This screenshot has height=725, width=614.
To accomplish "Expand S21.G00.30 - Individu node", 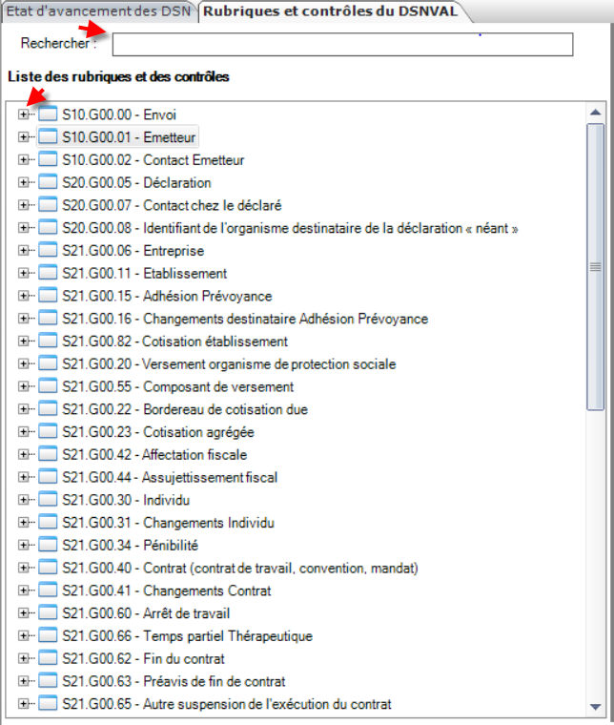I will coord(23,499).
